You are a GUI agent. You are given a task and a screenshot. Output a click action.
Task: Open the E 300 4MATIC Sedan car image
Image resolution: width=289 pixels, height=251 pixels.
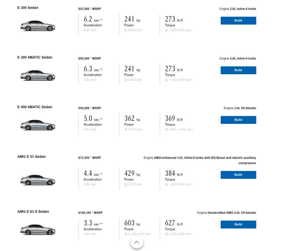click(x=38, y=75)
